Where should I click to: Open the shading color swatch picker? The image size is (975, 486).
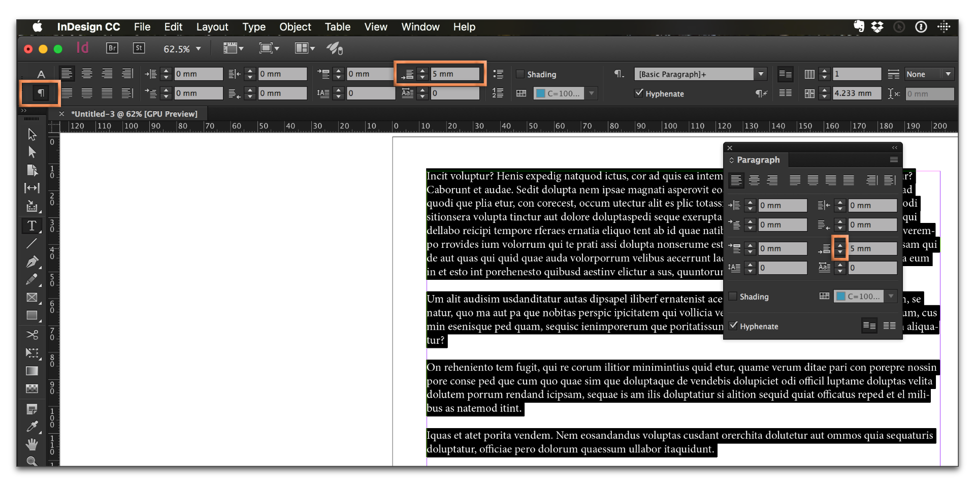892,296
